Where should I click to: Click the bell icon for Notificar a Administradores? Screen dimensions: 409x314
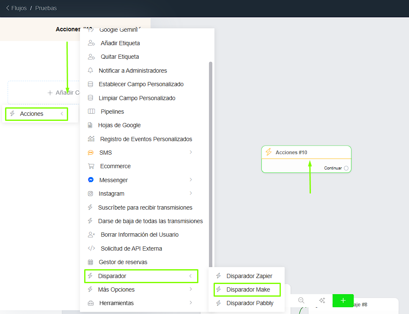[91, 71]
